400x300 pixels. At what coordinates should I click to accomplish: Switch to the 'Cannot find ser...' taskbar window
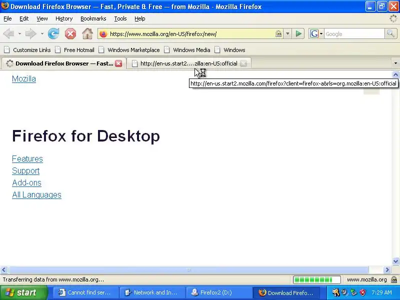point(85,292)
